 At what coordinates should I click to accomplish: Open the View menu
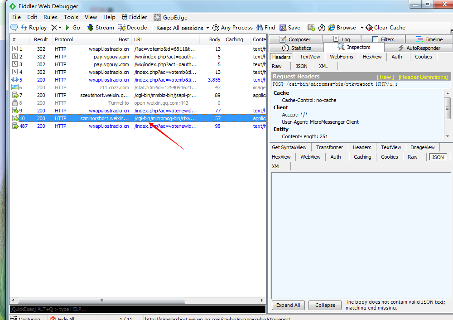click(x=91, y=17)
